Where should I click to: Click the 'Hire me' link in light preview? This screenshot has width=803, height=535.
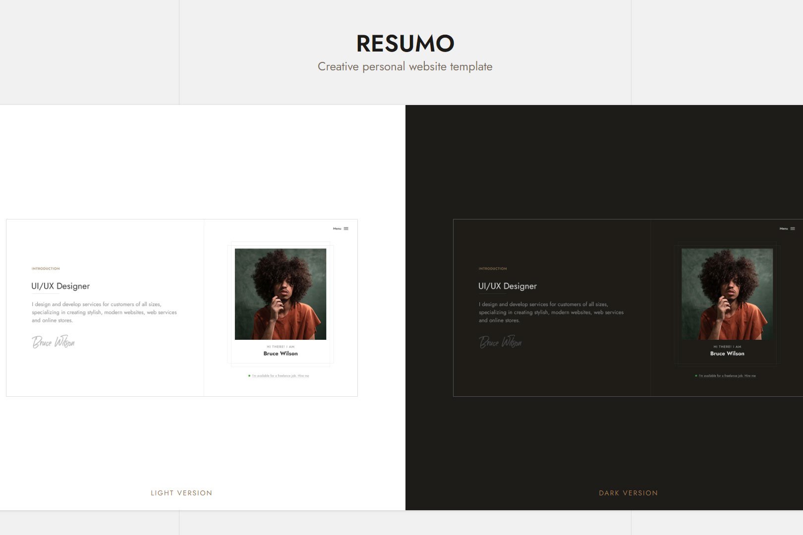pyautogui.click(x=303, y=376)
